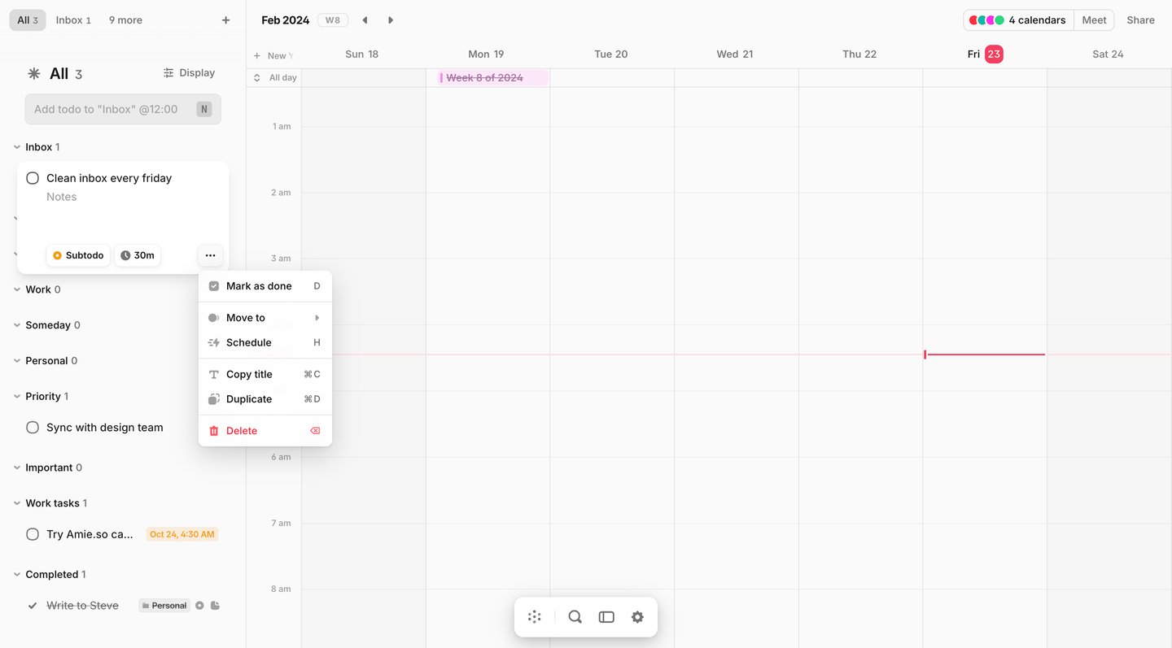Click the Share button
Viewport: 1172px width, 648px height.
pos(1139,20)
